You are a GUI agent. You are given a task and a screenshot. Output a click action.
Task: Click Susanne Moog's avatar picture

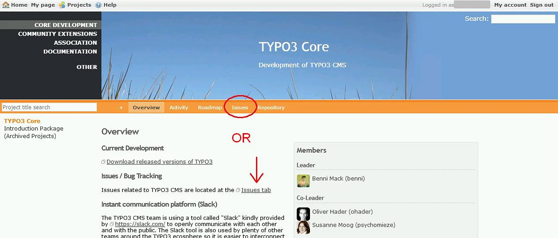tap(303, 227)
